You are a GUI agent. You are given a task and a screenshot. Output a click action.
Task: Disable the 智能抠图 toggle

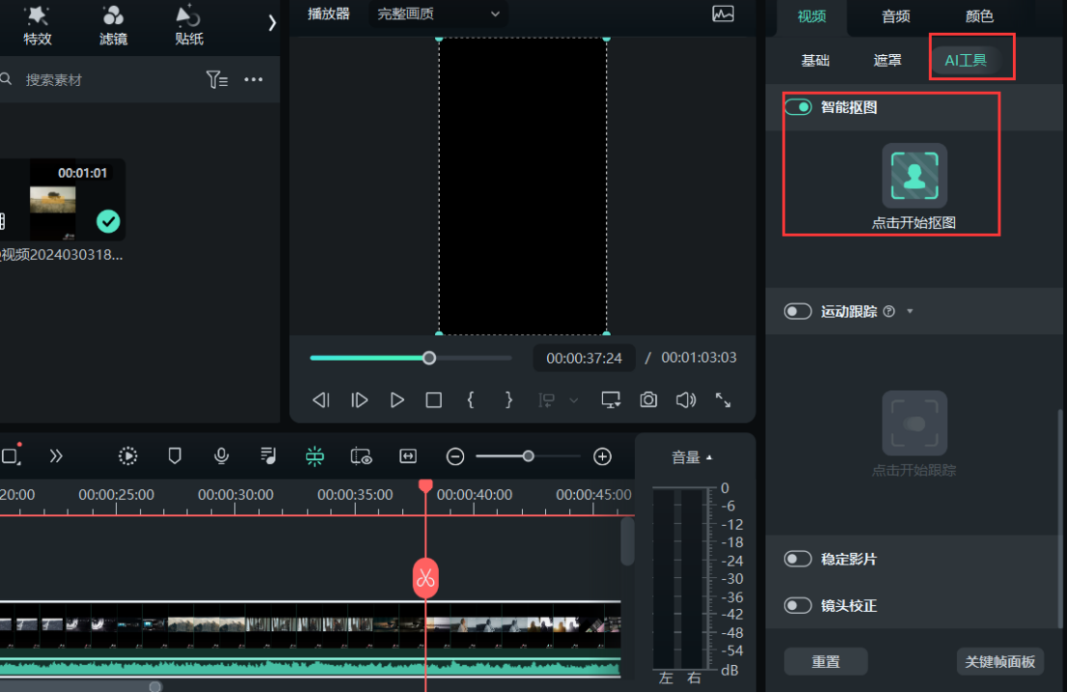[798, 107]
